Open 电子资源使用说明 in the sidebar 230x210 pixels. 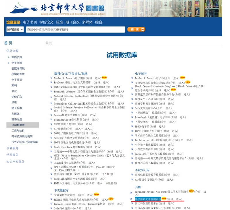[22, 136]
